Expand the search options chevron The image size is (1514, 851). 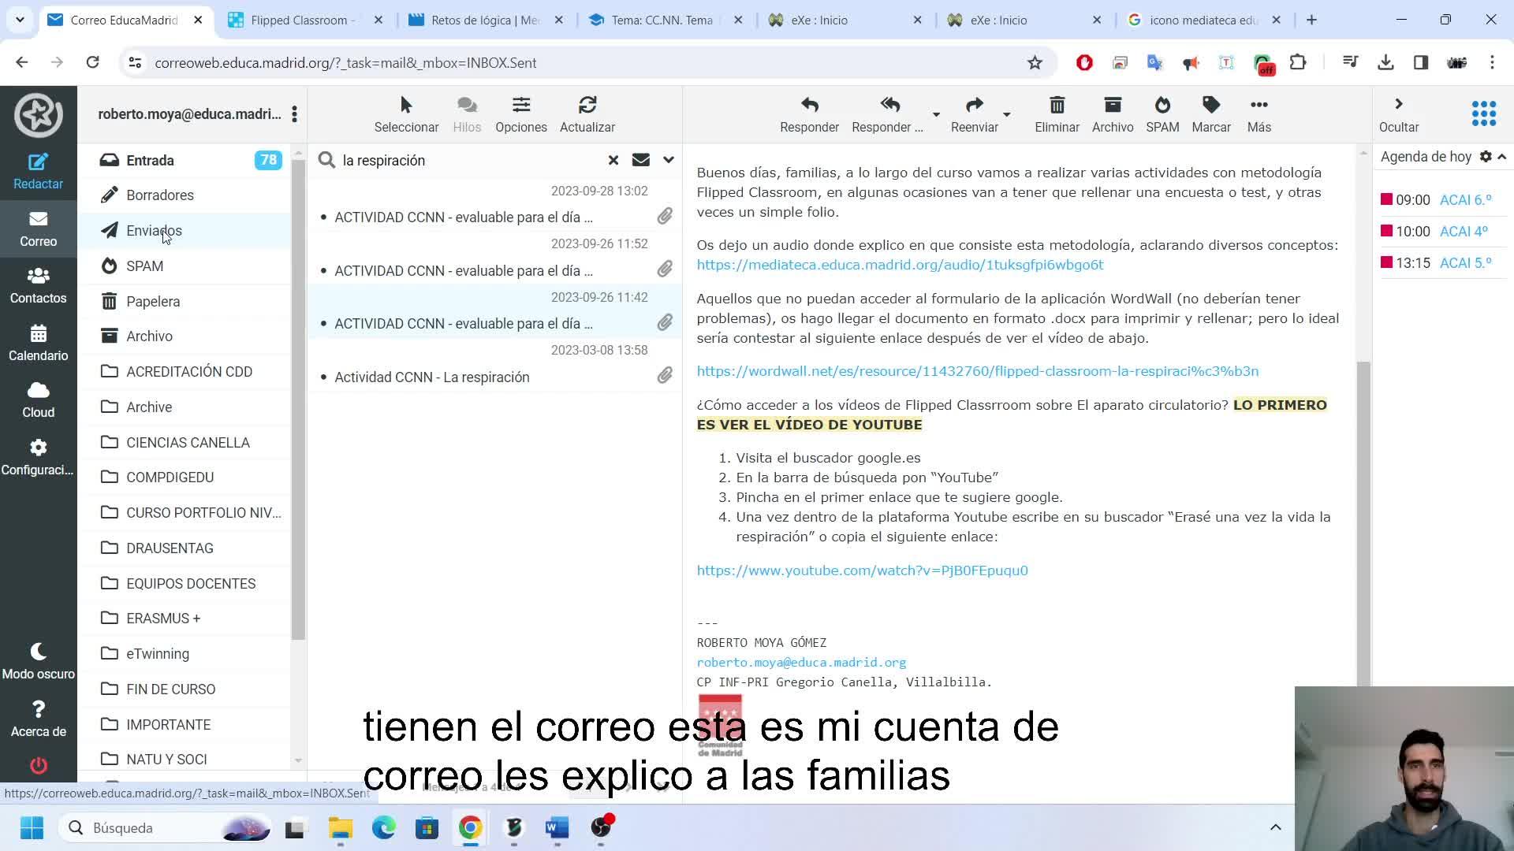[x=669, y=160]
